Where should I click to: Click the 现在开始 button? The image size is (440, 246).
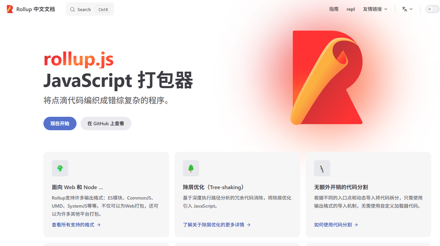pyautogui.click(x=60, y=124)
